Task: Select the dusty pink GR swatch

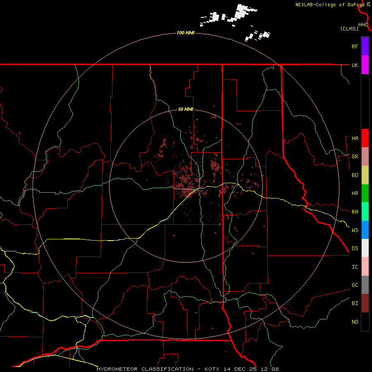Action: tap(365, 157)
